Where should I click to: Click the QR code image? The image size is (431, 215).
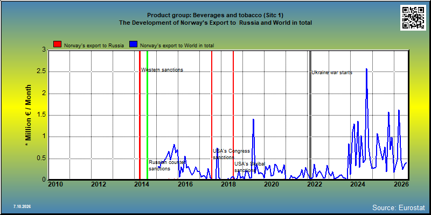[414, 18]
